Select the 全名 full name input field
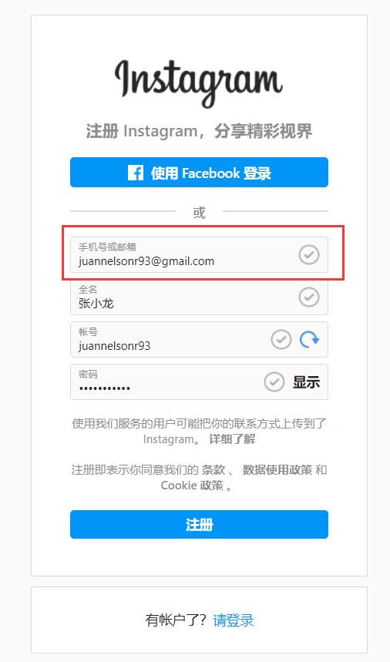 tap(199, 297)
